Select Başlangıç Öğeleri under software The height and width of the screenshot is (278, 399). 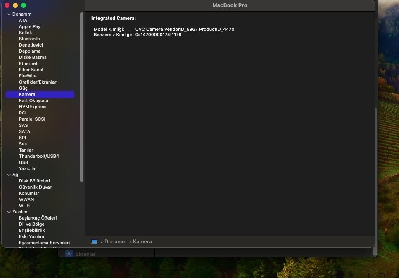coord(38,218)
